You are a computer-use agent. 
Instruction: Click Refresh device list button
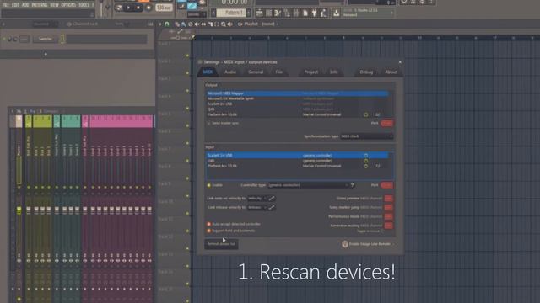point(221,244)
